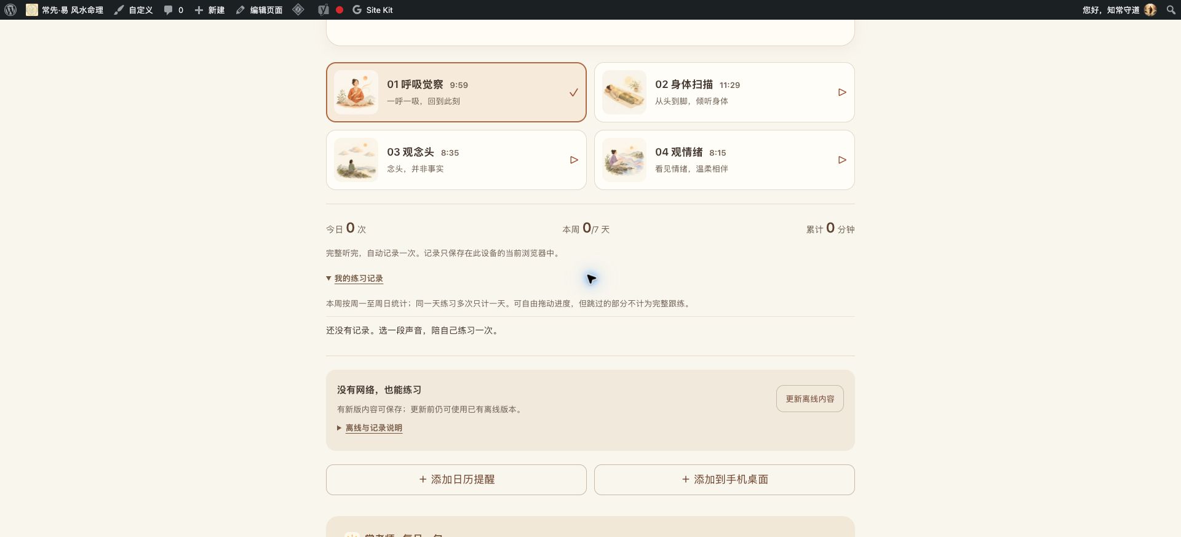Click the 添加到手机桌面 button
This screenshot has height=537, width=1181.
click(x=725, y=480)
